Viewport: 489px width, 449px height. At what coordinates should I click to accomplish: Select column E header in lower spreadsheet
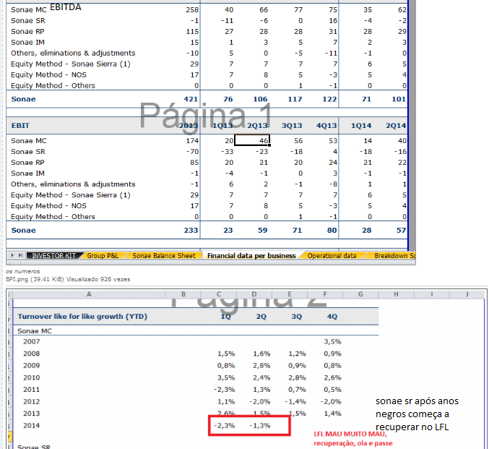pos(290,294)
